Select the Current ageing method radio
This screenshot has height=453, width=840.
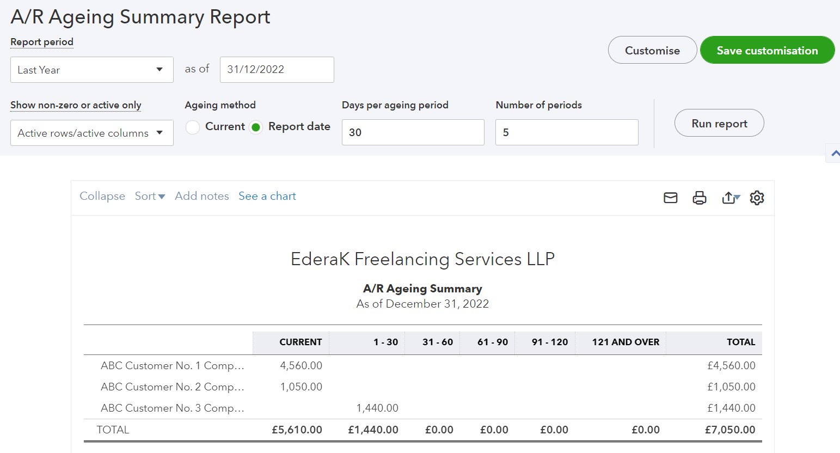193,127
